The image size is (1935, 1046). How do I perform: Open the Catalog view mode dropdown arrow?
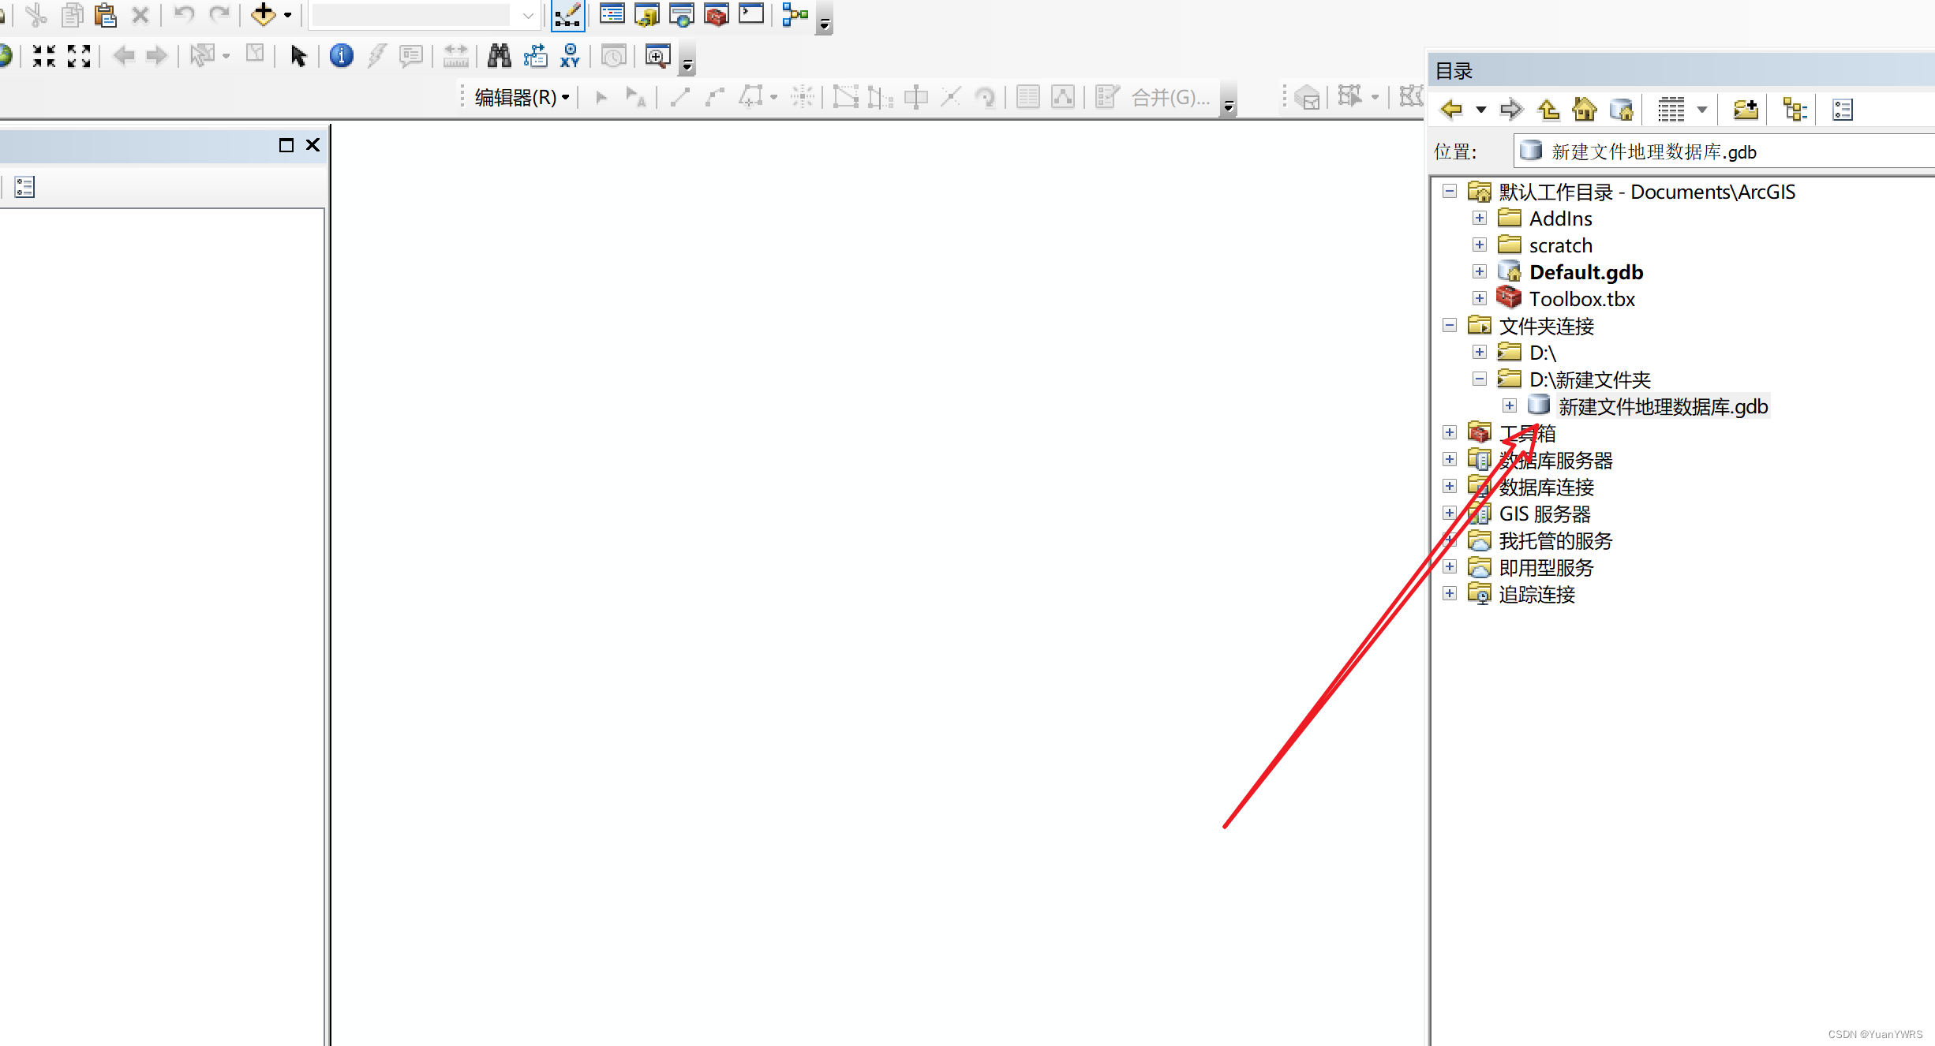pyautogui.click(x=1702, y=110)
